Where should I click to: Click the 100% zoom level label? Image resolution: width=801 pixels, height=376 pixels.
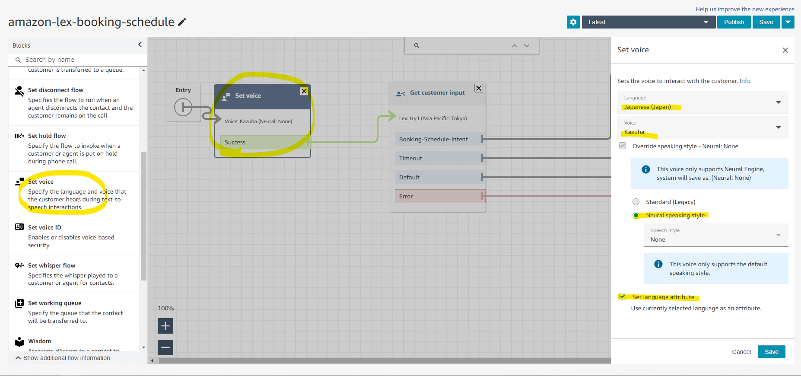pos(166,308)
